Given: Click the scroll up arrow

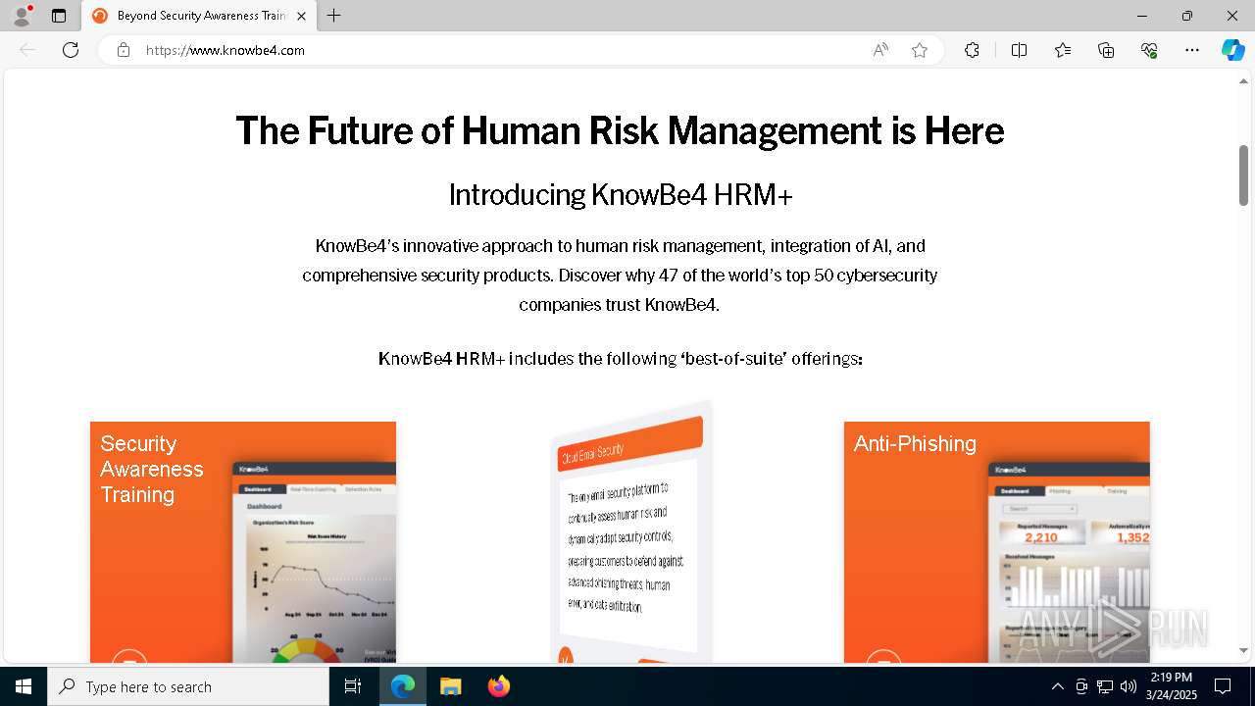Looking at the screenshot, I should click(x=1243, y=80).
